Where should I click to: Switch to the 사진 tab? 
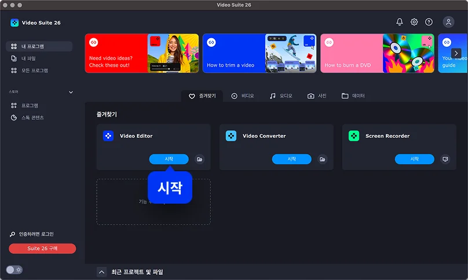(317, 95)
